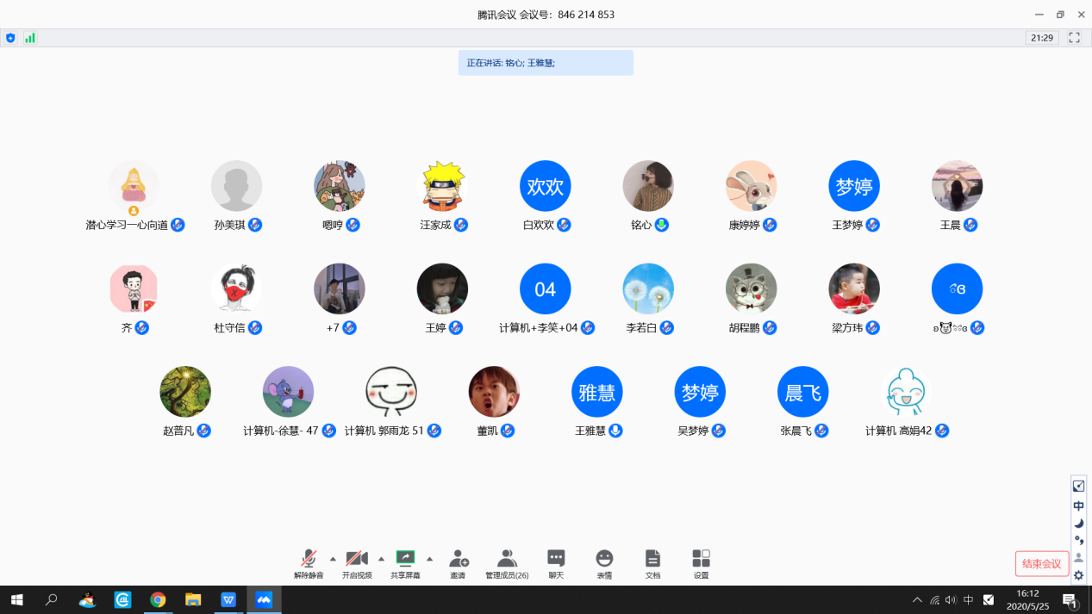Click the 正在讲话 speaking banner
1092x614 pixels.
pyautogui.click(x=546, y=63)
